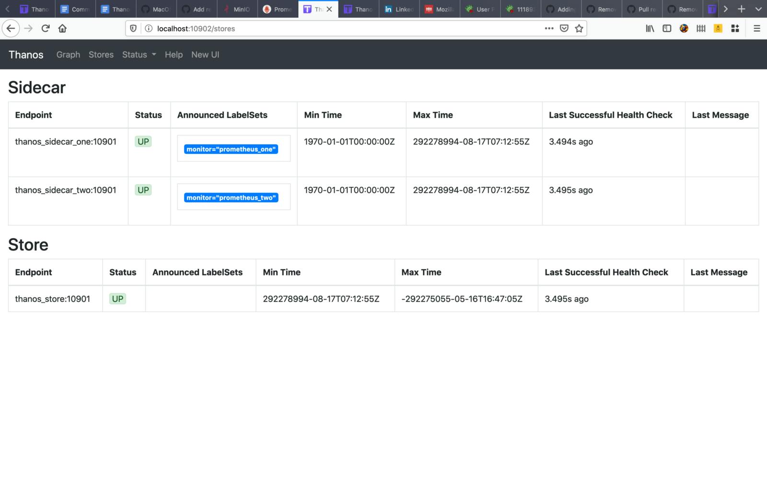This screenshot has width=767, height=479.
Task: Switch to the Add re GitHub tab
Action: coord(197,9)
